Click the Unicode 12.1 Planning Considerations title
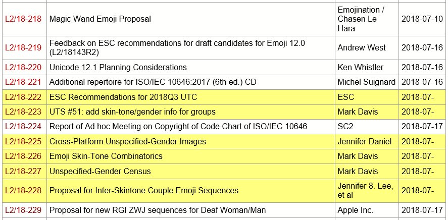Image resolution: width=448 pixels, height=220 pixels. point(118,67)
